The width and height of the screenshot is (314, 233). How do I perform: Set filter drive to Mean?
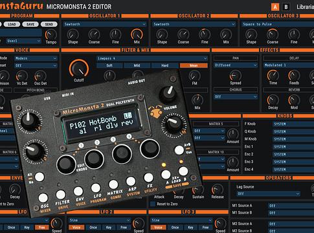pos(194,65)
